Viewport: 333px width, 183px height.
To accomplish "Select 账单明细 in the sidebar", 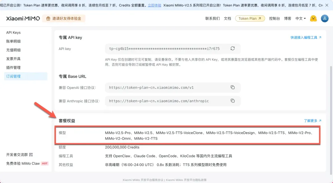I will [26, 41].
